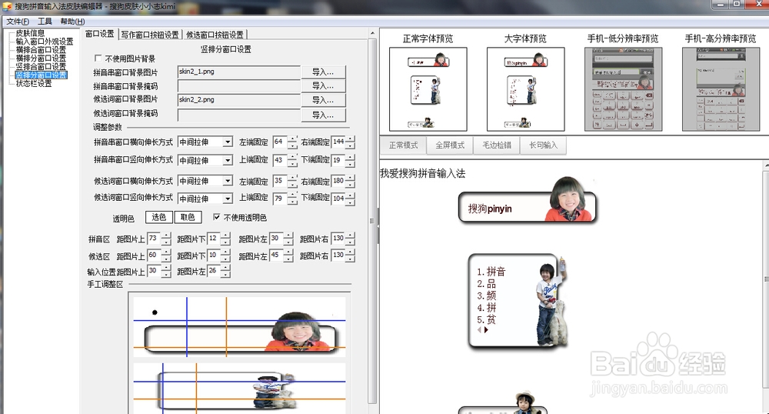Switch to the 写作窗口按钮设置 tab
Image resolution: width=769 pixels, height=414 pixels.
150,35
